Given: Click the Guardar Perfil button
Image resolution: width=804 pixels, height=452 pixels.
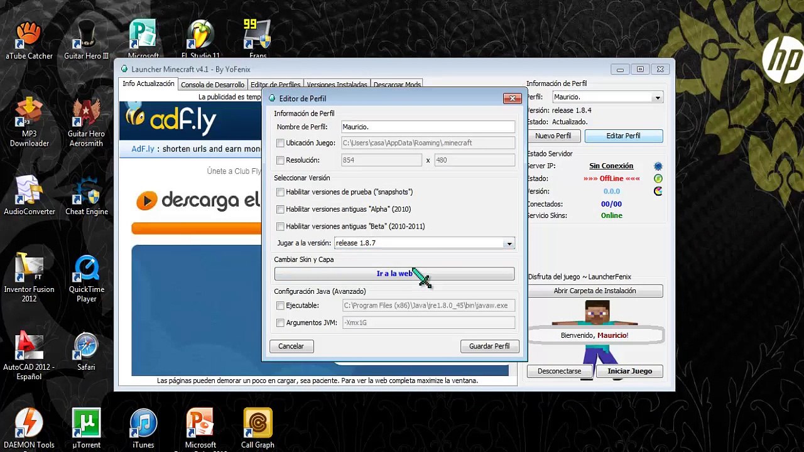Looking at the screenshot, I should point(489,347).
